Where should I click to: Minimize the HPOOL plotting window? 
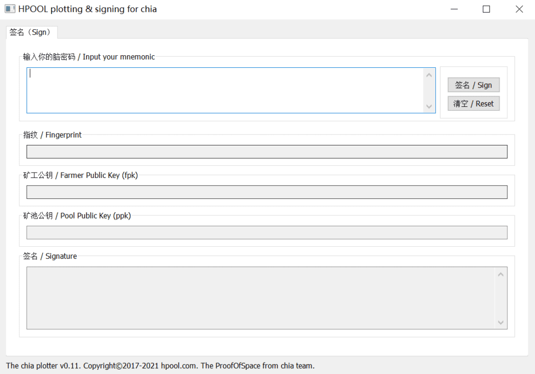click(454, 9)
